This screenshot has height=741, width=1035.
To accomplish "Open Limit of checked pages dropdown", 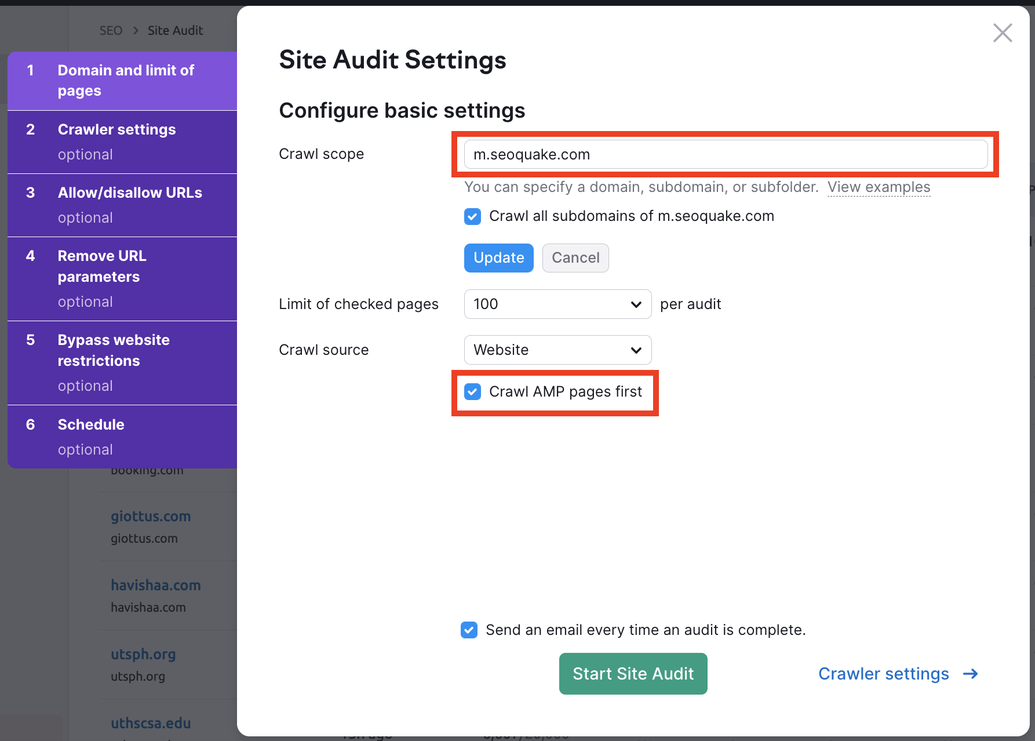I will pos(557,304).
